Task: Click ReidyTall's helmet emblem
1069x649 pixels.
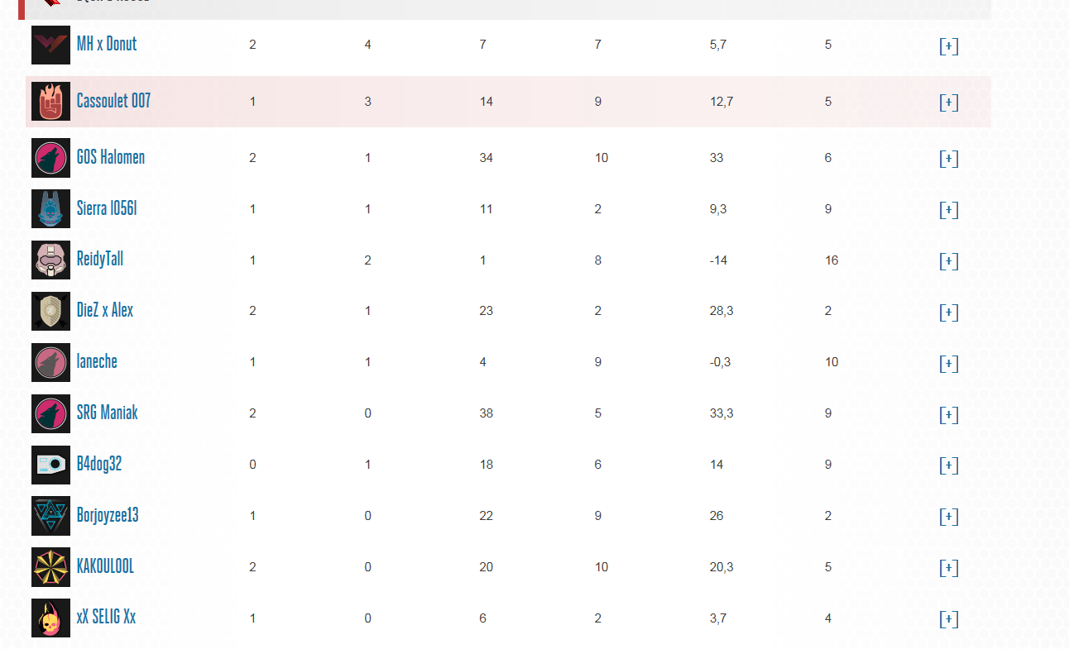Action: tap(50, 260)
